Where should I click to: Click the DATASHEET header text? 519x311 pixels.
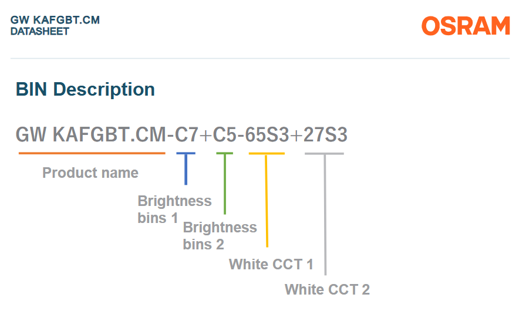pyautogui.click(x=40, y=32)
